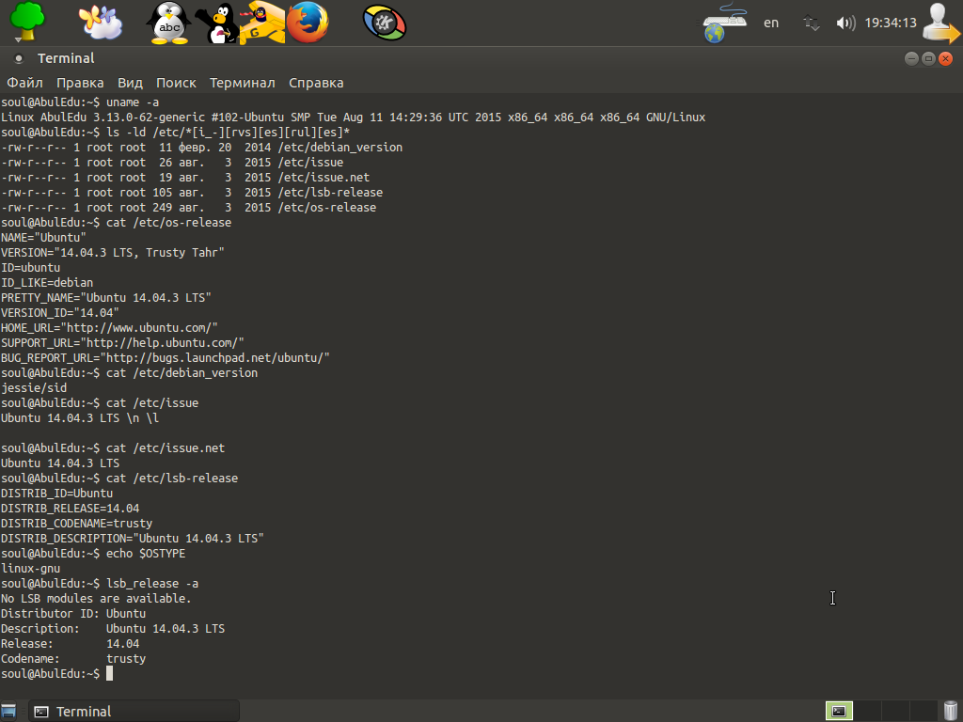Open the Справка menu
The image size is (963, 722).
[316, 83]
